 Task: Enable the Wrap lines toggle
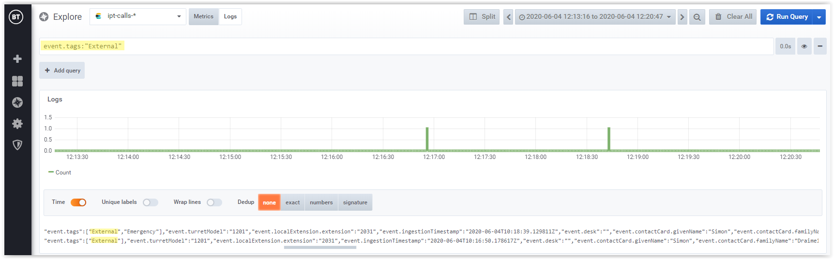[214, 202]
